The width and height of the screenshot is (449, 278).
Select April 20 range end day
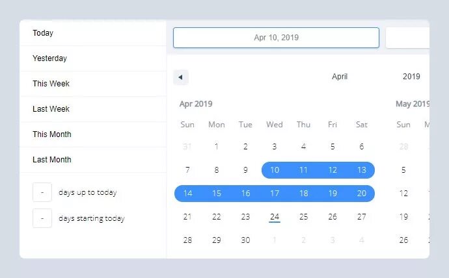pos(362,194)
